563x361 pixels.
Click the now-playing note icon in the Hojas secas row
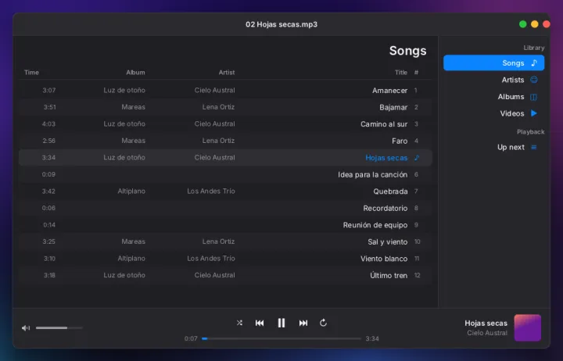tap(417, 158)
